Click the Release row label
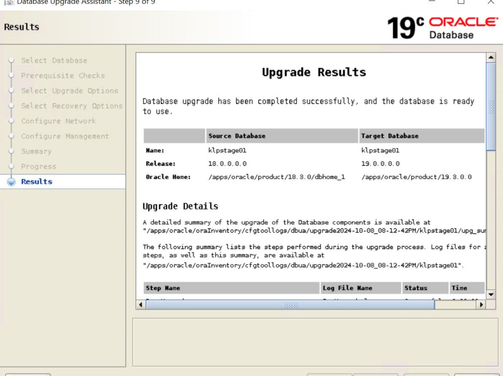This screenshot has height=376, width=503. pos(161,164)
